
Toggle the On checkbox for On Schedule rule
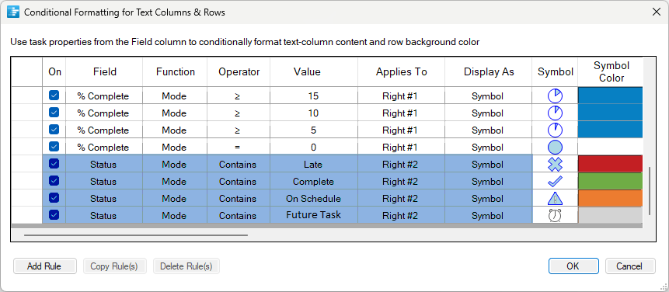54,198
